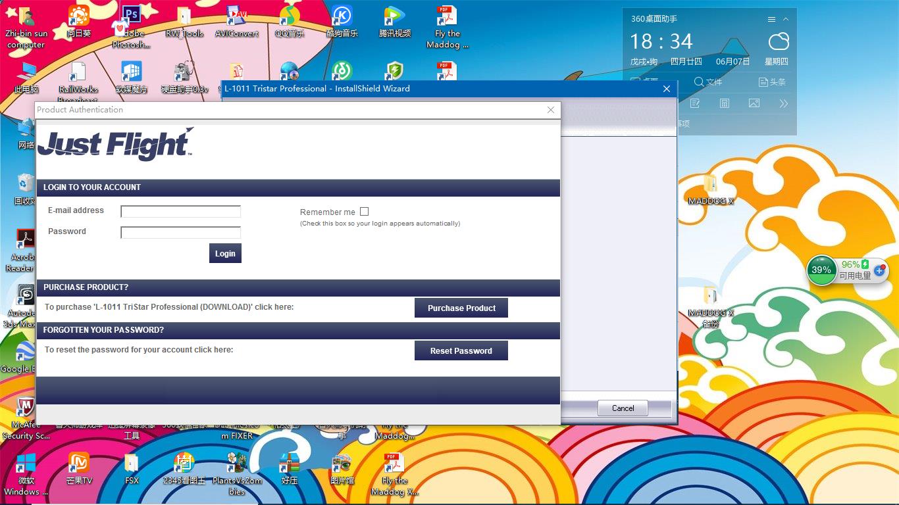This screenshot has height=505, width=899.
Task: Select the 软媒魔方 desktop shortcut
Action: 131,78
